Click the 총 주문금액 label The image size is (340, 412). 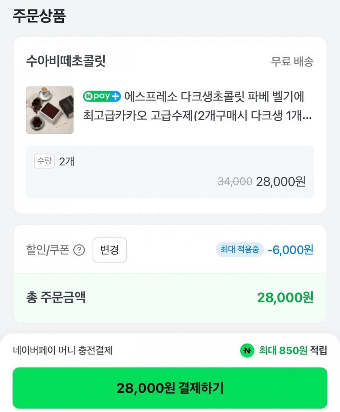(56, 298)
